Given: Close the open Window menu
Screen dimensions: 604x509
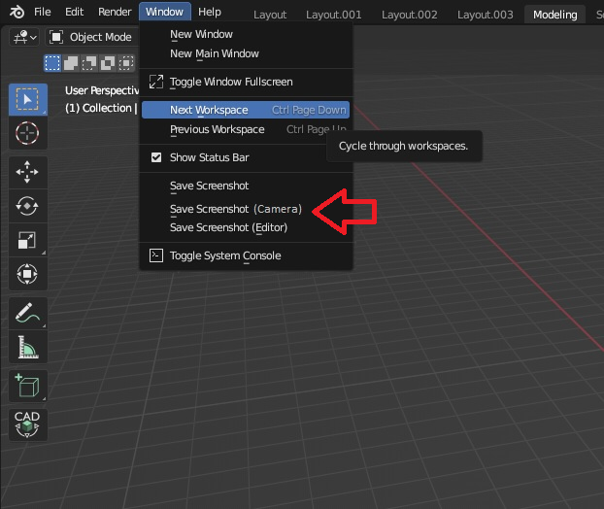Looking at the screenshot, I should coord(164,13).
